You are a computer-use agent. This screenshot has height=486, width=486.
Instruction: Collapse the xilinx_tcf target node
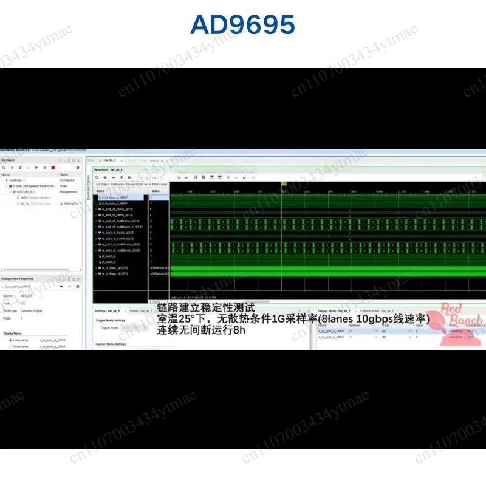pos(6,186)
